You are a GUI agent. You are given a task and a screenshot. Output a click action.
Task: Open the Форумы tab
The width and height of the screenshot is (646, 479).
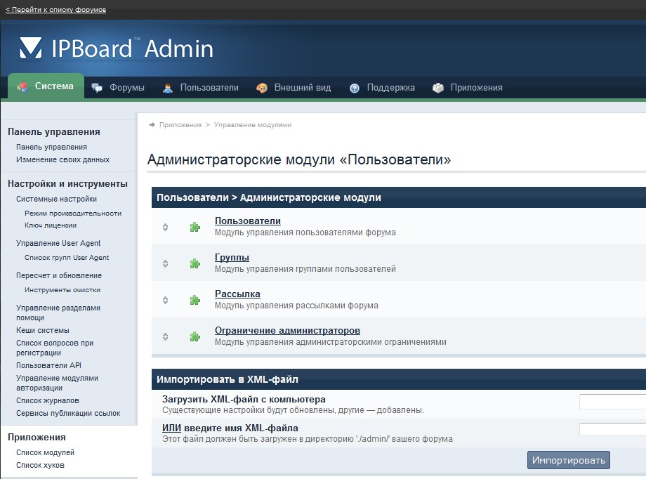point(118,88)
